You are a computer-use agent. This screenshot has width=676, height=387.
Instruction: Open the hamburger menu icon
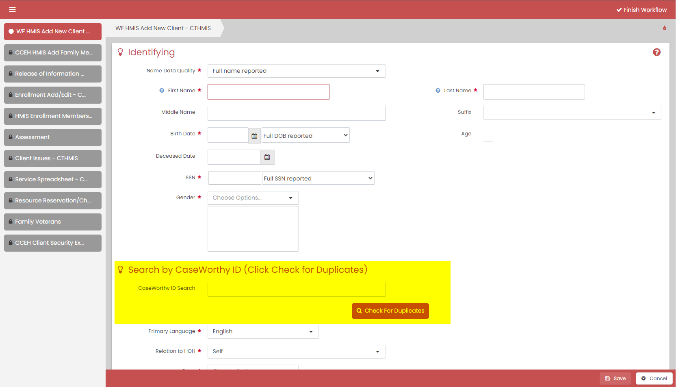[12, 10]
